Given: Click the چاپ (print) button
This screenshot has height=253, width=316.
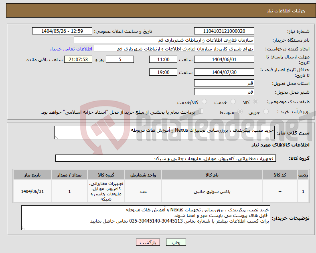Looking at the screenshot, I should pos(176,242).
